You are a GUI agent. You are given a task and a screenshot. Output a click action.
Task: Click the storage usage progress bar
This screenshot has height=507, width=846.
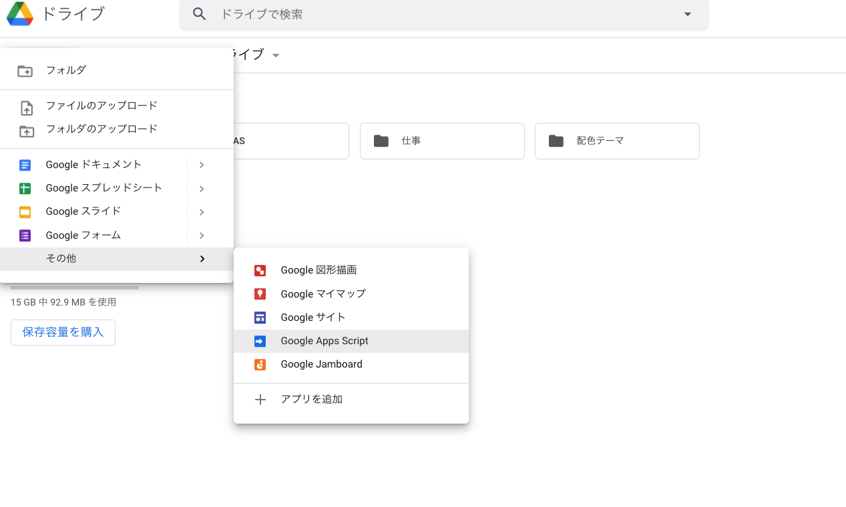[x=75, y=288]
